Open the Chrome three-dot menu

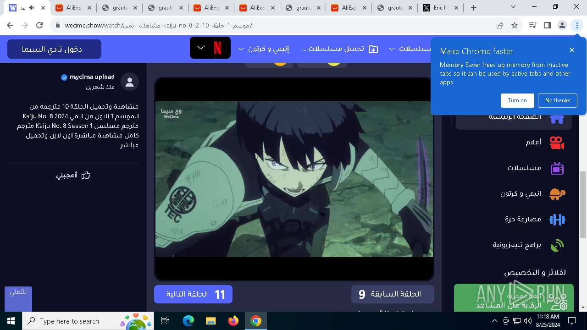[577, 26]
